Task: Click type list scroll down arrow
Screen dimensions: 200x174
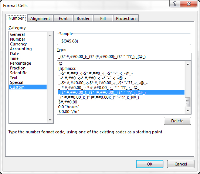Action: pyautogui.click(x=188, y=111)
